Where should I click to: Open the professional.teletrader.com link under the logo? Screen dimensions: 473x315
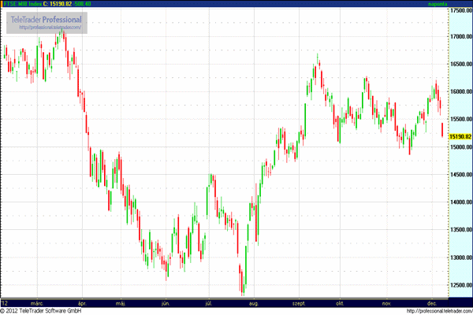(x=47, y=28)
